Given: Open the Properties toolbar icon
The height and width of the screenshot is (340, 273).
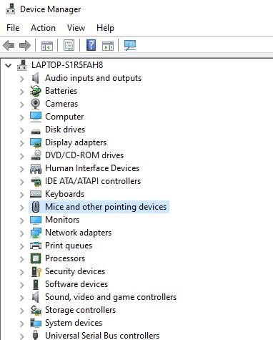Looking at the screenshot, I should [69, 45].
